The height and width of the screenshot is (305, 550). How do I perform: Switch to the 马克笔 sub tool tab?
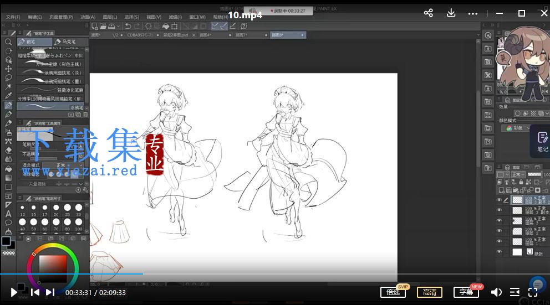(x=69, y=42)
